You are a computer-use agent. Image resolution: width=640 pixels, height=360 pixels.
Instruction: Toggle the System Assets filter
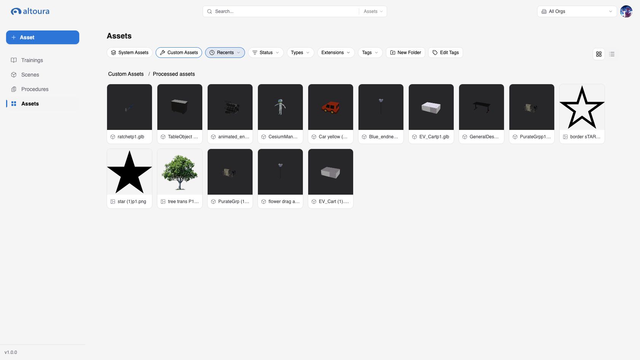pos(130,53)
